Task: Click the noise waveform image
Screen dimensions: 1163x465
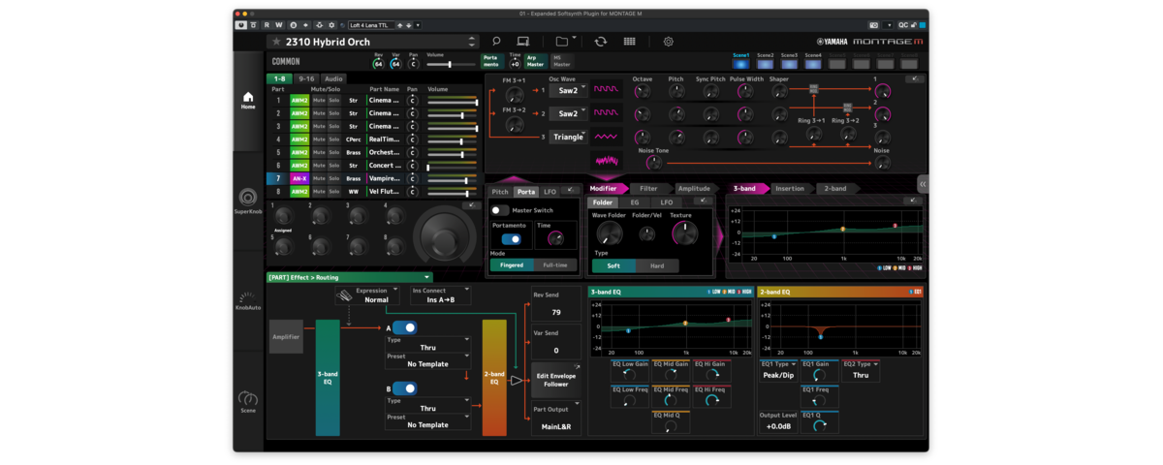Action: 607,160
